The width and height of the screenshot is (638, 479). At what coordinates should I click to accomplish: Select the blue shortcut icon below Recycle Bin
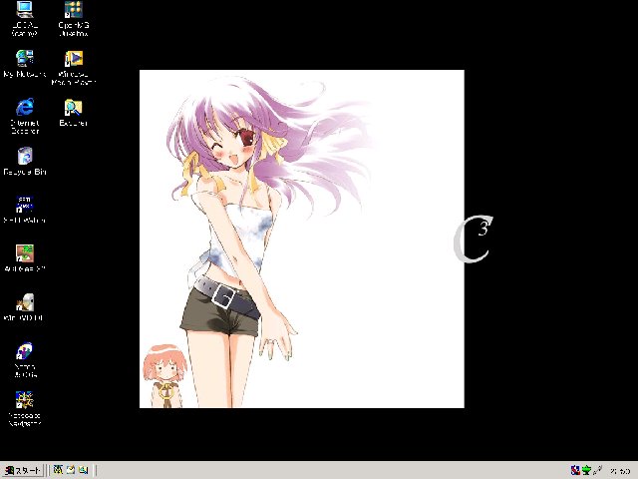coord(25,204)
